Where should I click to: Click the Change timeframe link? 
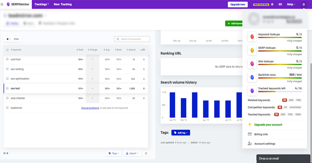(x=90, y=108)
